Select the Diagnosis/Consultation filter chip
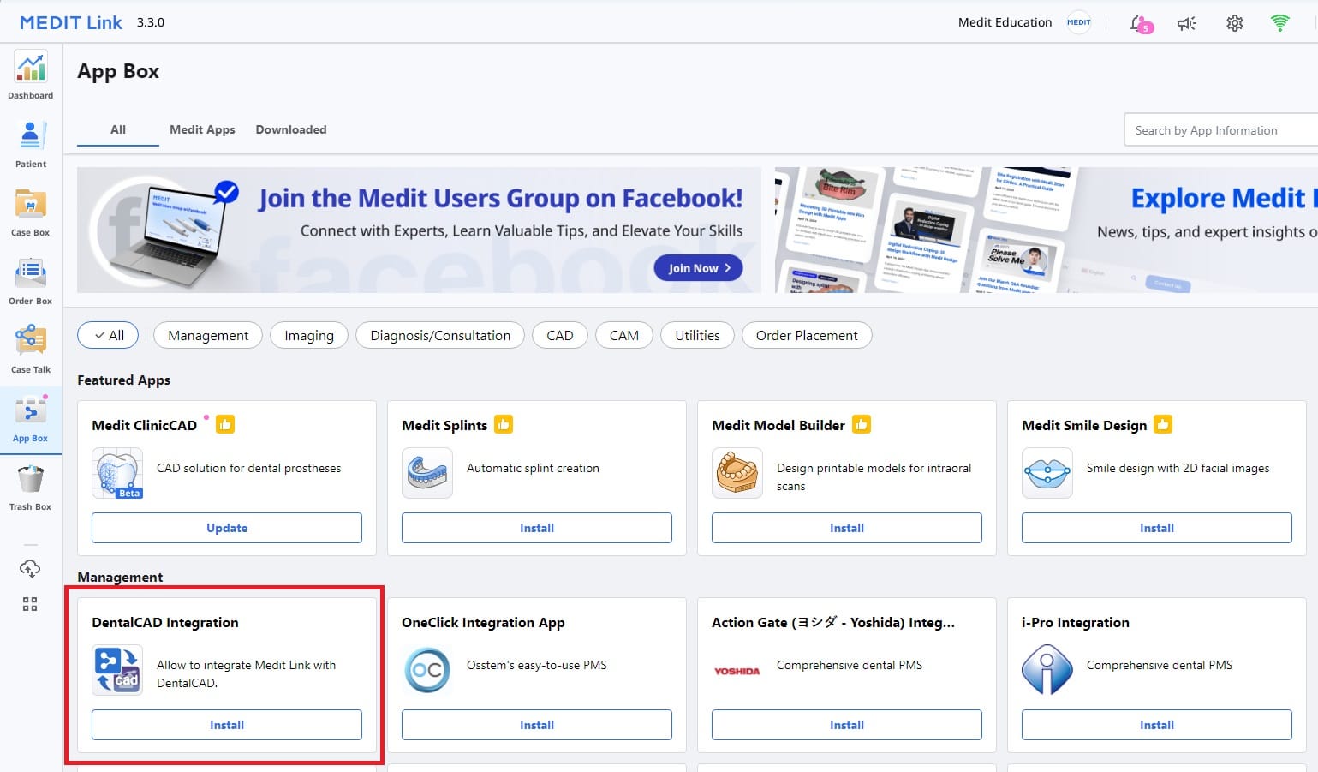1318x772 pixels. 440,335
